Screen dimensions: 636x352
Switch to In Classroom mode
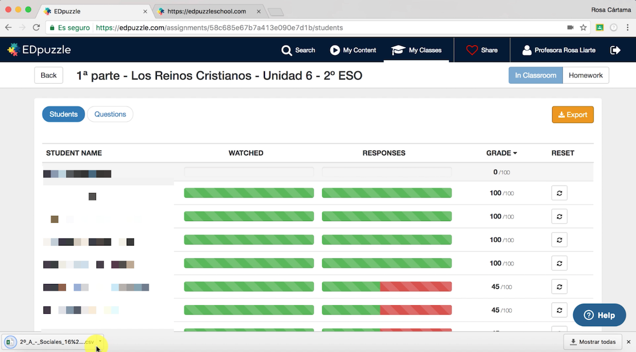pyautogui.click(x=535, y=75)
